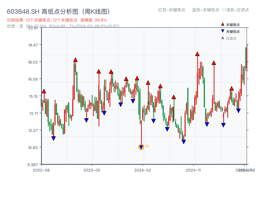Click the T1 label next to the marker
This screenshot has height=205, width=274.
(147, 147)
